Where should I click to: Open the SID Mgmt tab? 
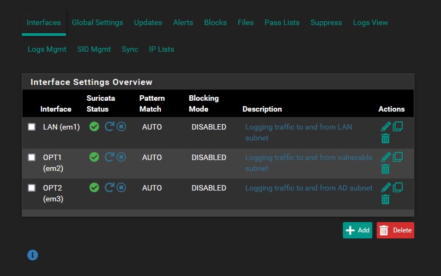94,49
